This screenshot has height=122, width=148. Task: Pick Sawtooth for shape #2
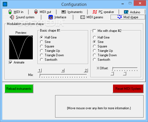click(101, 60)
